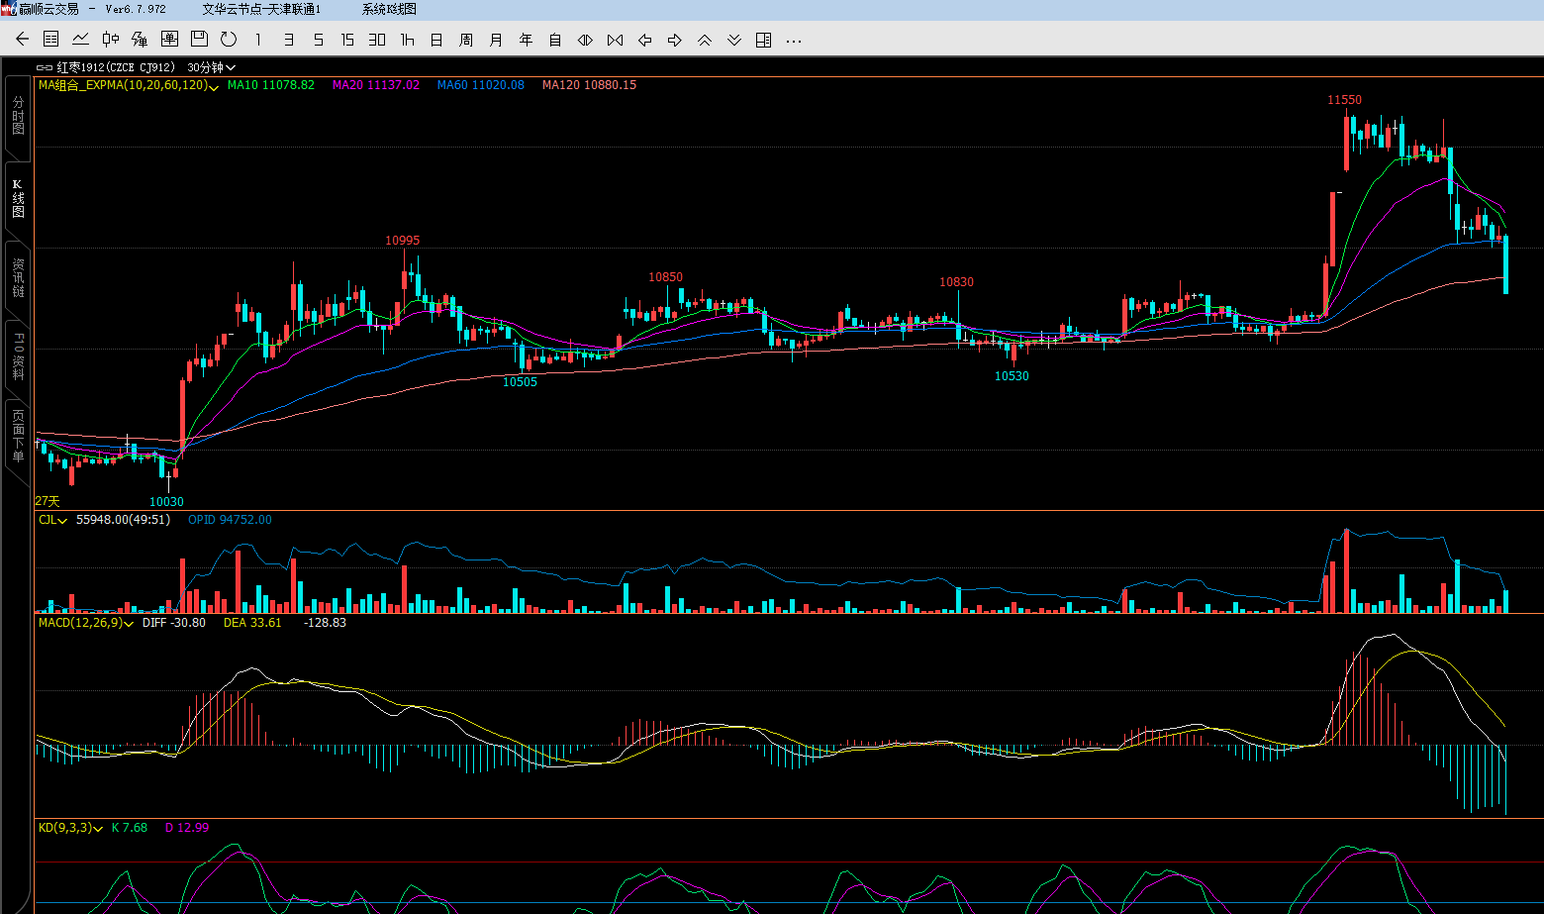Toggle the chain link icon beside 红枣1912
The image size is (1544, 914).
[45, 67]
